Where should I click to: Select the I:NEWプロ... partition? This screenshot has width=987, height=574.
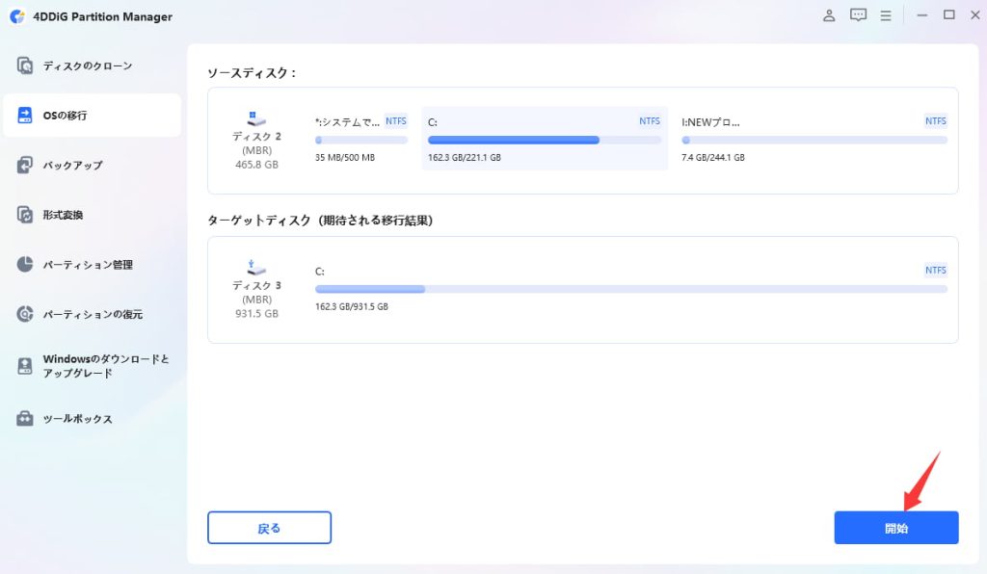click(814, 139)
